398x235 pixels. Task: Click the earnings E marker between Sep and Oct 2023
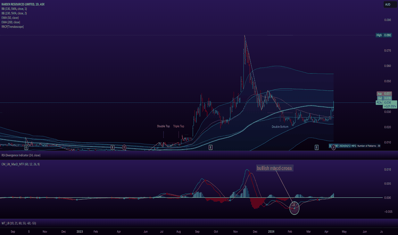click(211, 147)
